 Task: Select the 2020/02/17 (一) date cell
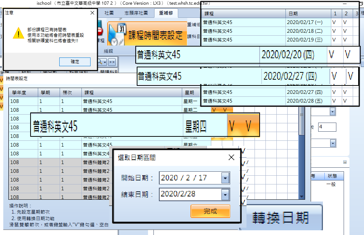308,23
